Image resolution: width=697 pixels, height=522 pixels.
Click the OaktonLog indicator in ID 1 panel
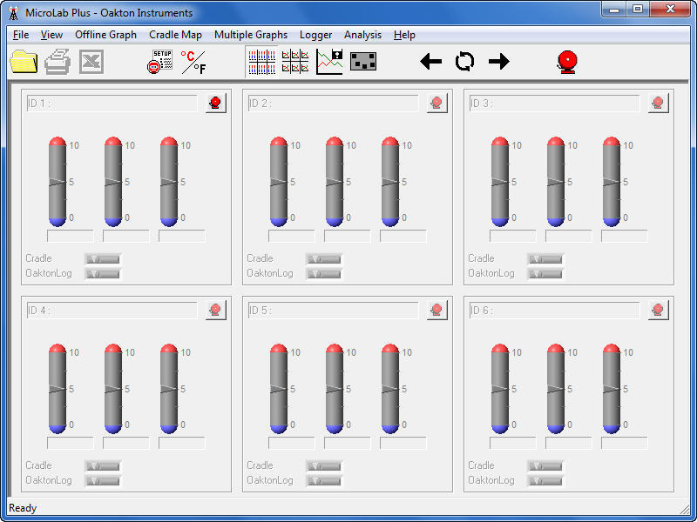tap(102, 274)
